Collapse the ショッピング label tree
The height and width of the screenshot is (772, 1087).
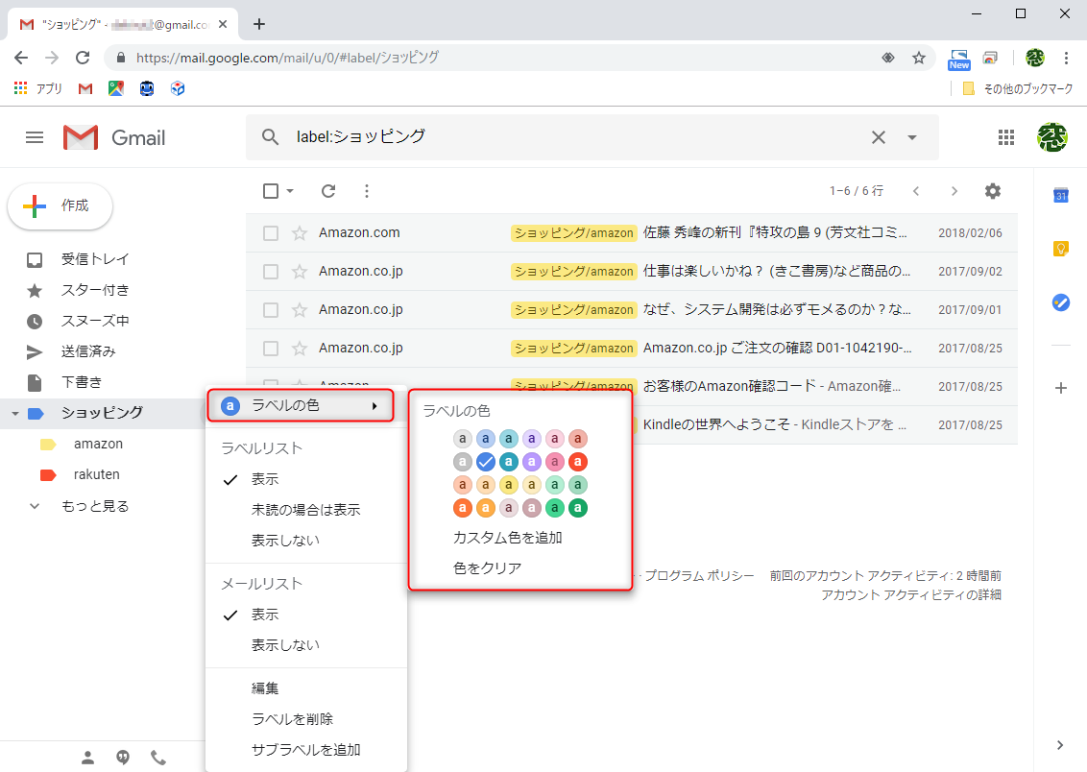[14, 412]
